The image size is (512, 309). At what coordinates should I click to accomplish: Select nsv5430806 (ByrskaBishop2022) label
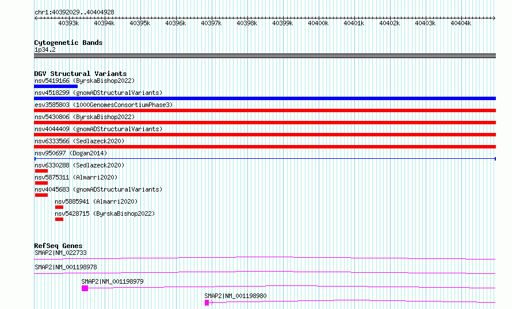point(85,117)
